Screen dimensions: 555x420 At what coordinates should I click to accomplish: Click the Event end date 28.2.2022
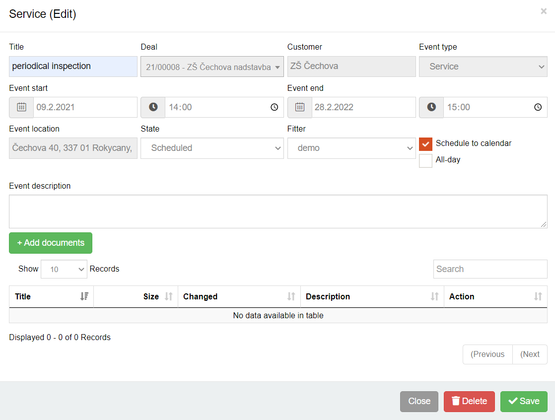363,107
